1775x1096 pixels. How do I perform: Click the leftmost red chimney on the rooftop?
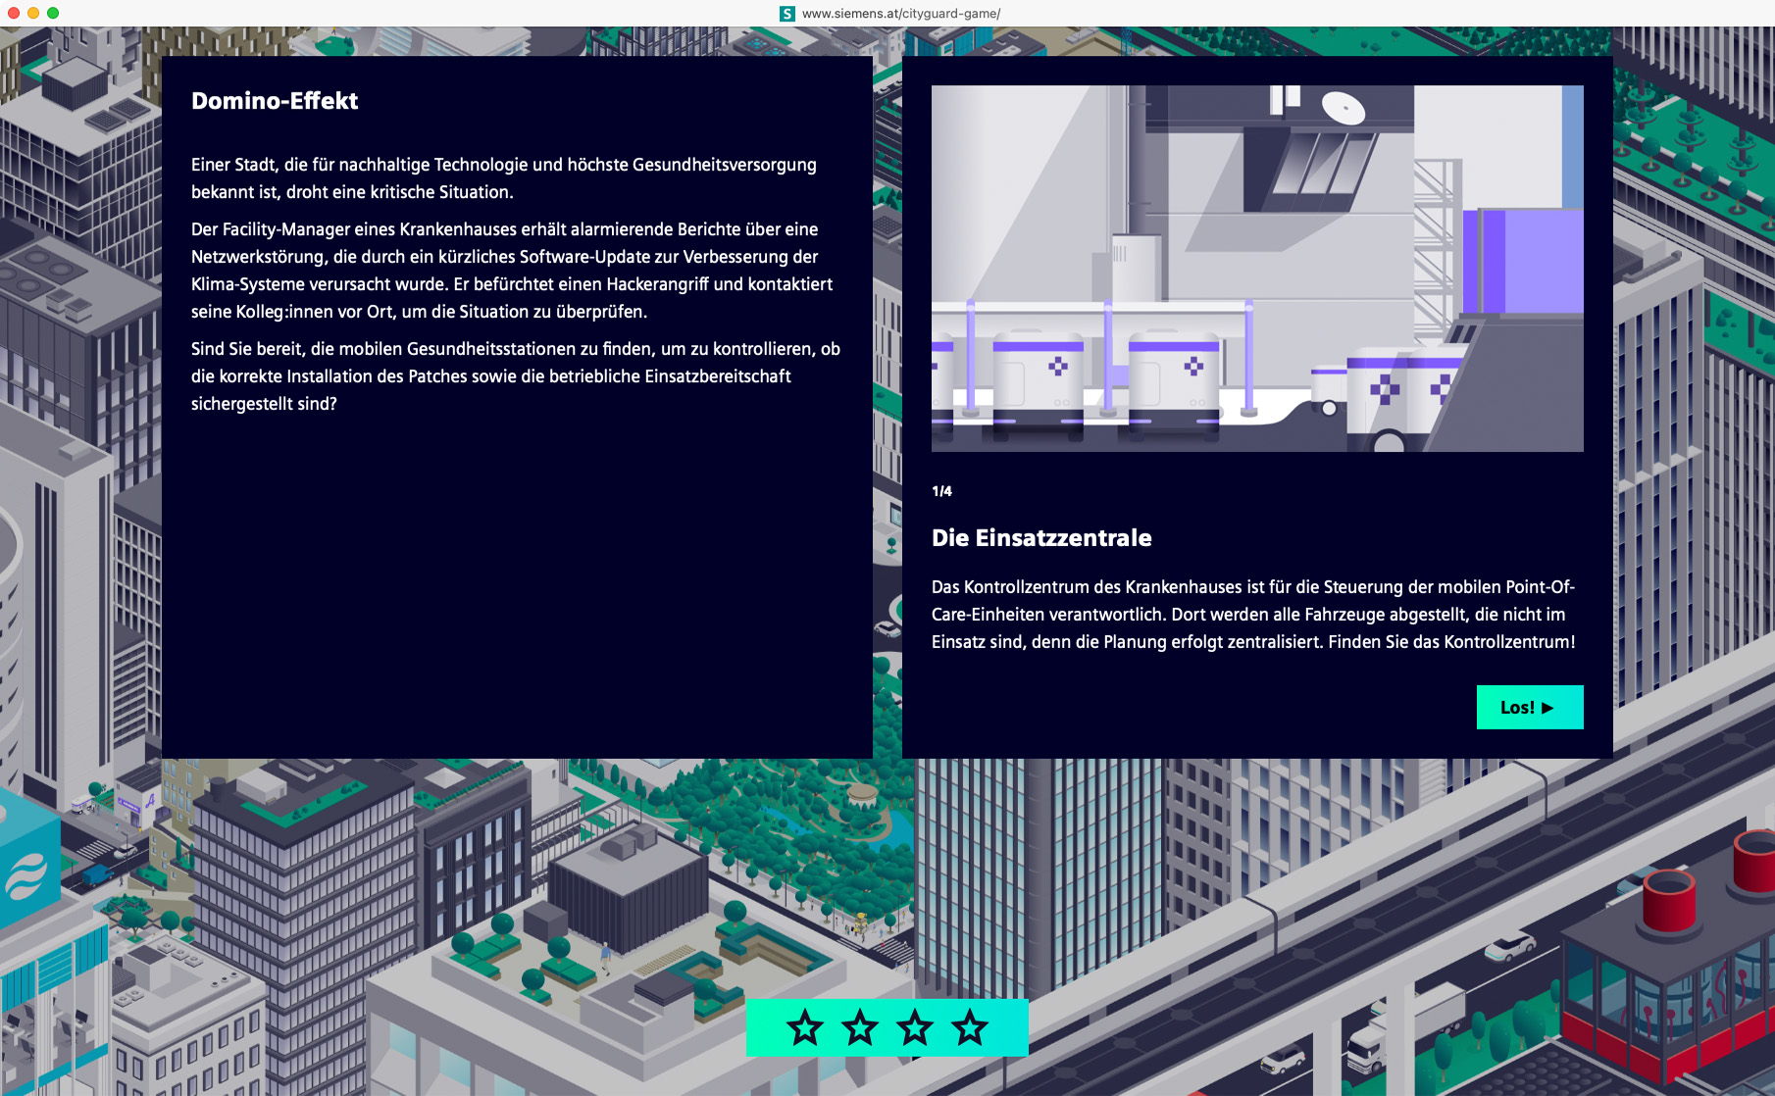pyautogui.click(x=1668, y=900)
